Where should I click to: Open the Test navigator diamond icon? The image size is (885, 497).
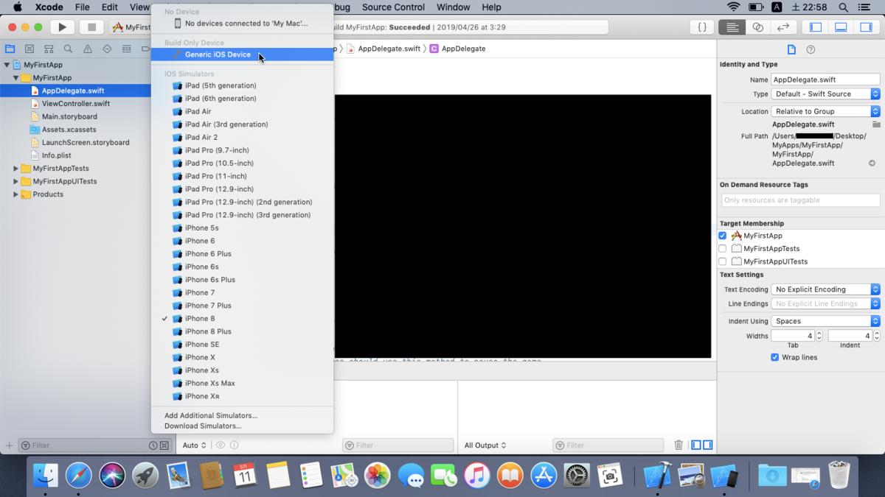coord(107,49)
